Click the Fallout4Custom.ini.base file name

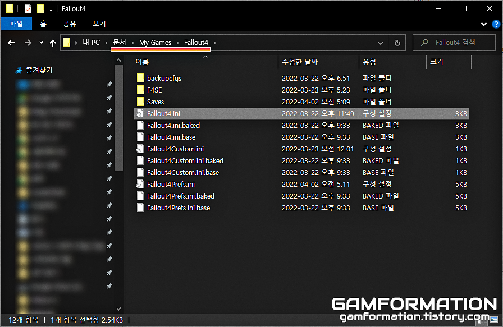pos(183,173)
